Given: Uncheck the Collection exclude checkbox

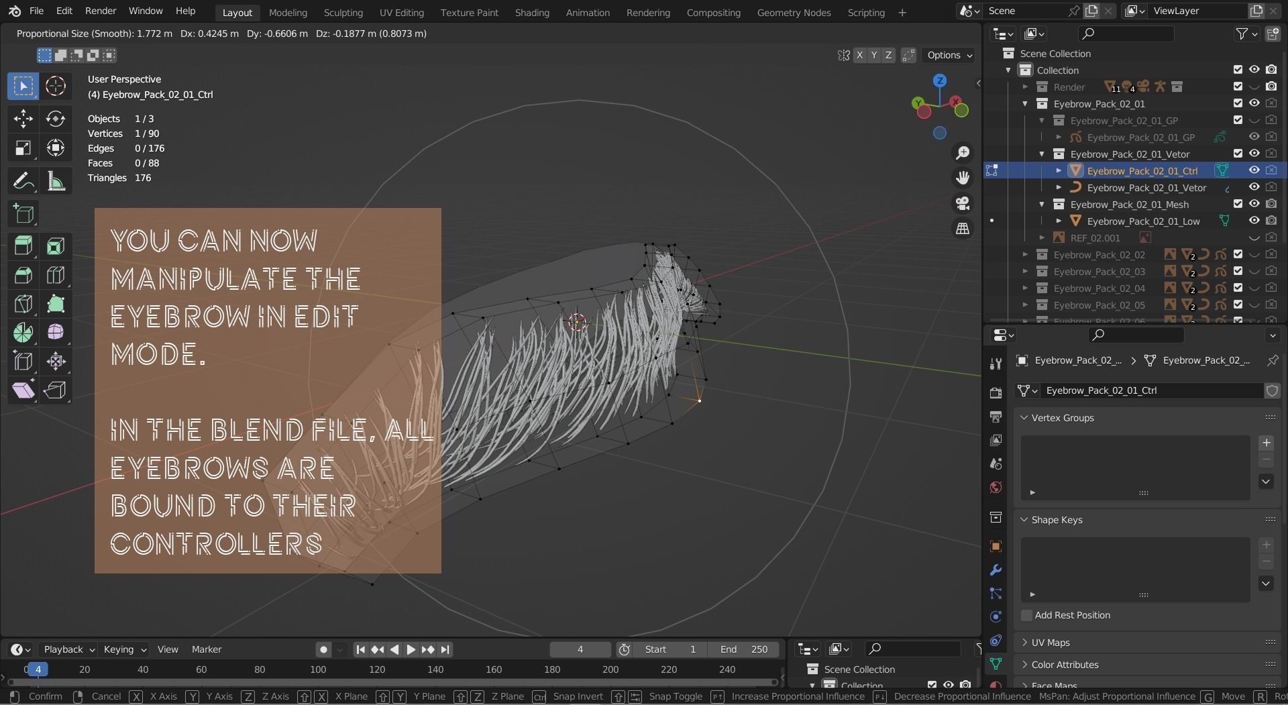Looking at the screenshot, I should pyautogui.click(x=1238, y=70).
